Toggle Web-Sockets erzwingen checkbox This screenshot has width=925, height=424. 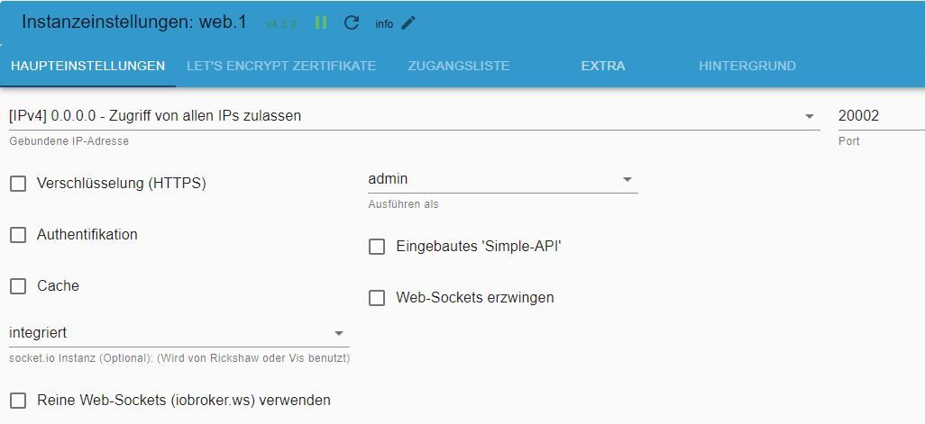(x=377, y=298)
